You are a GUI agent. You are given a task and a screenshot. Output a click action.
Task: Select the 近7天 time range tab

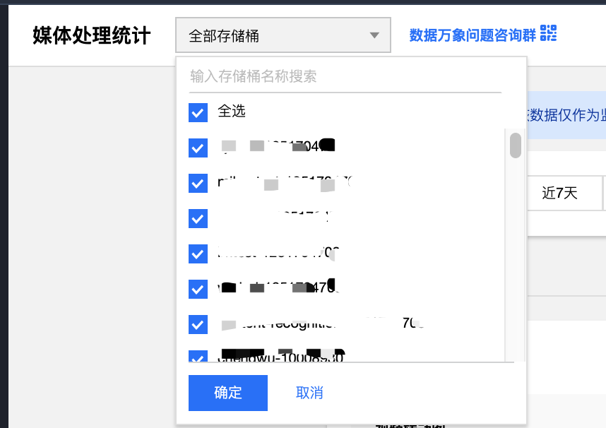(x=559, y=193)
